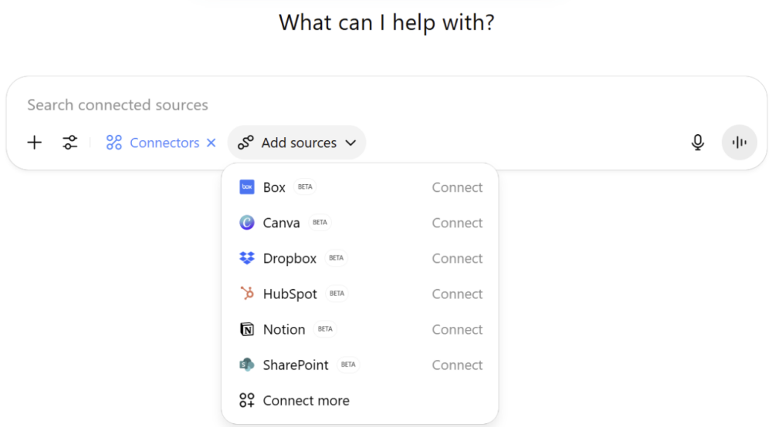Select the Notion row label
Image resolution: width=772 pixels, height=427 pixels.
pos(284,329)
